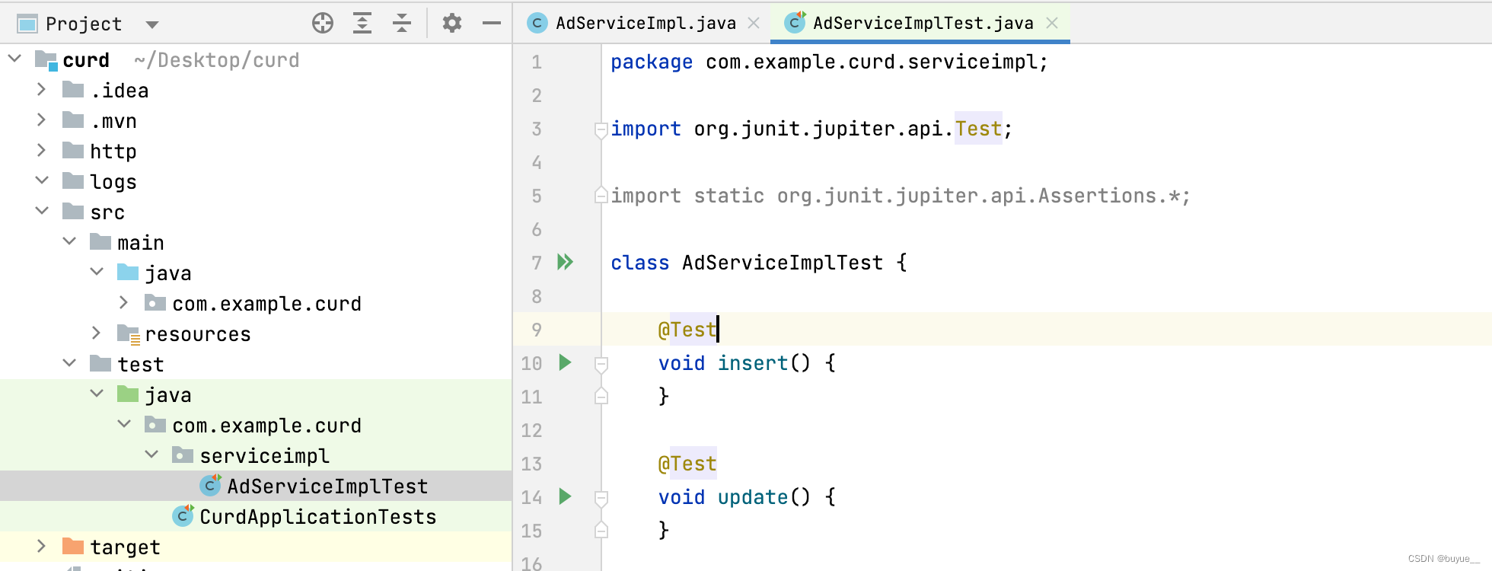Collapse the main java source folder
The image size is (1492, 571).
[97, 272]
